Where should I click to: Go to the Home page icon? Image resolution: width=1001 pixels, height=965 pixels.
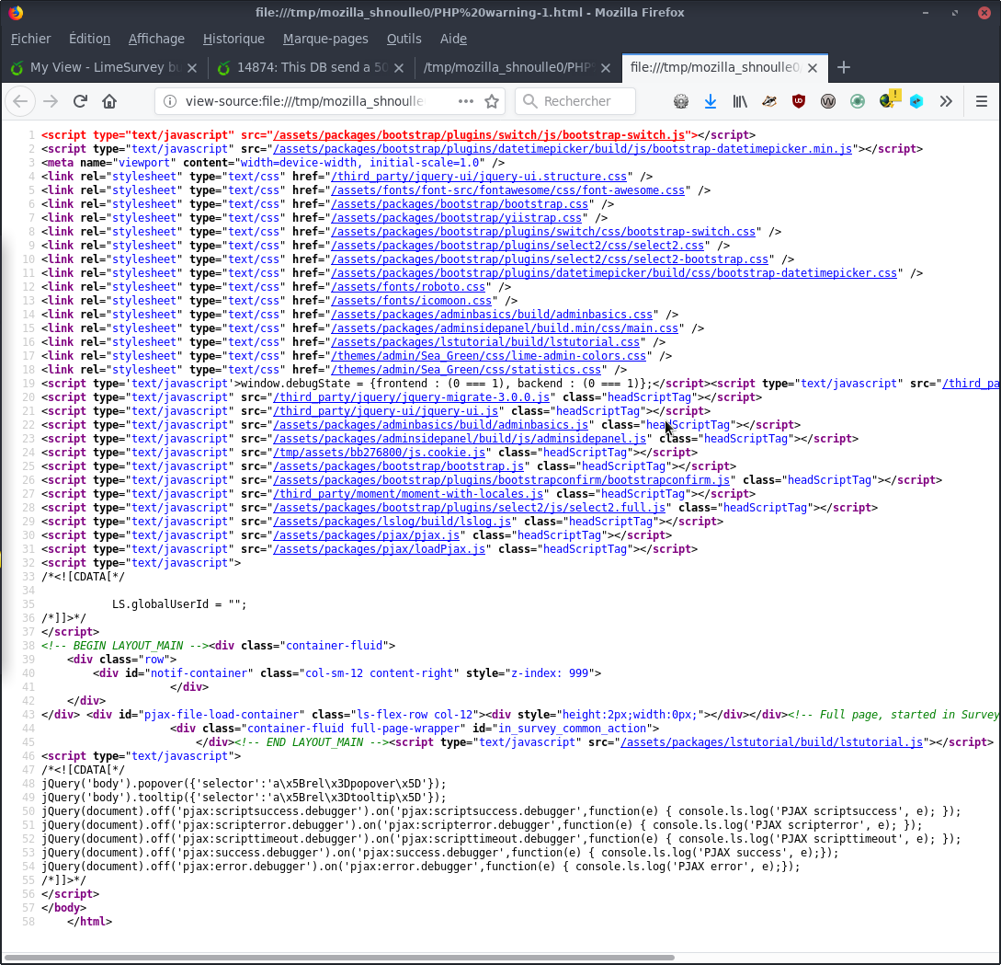tap(109, 101)
